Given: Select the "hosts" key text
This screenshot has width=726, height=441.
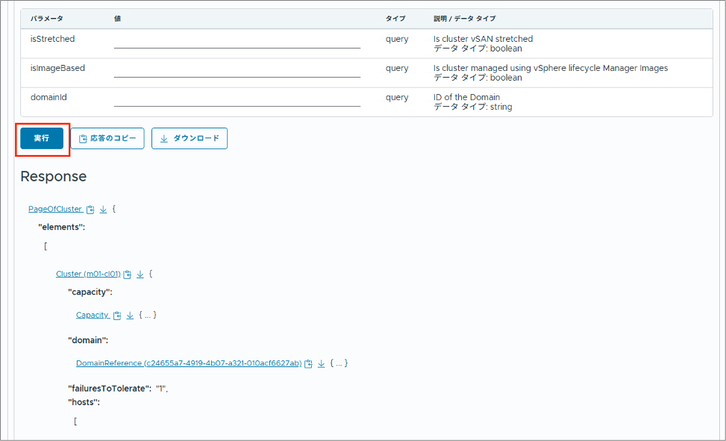Looking at the screenshot, I should click(x=84, y=402).
